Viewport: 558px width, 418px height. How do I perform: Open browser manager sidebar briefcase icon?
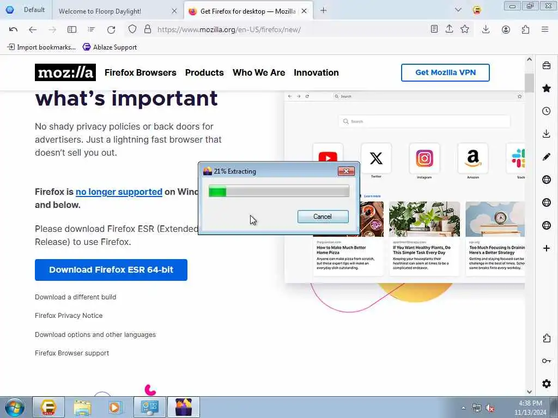click(547, 65)
